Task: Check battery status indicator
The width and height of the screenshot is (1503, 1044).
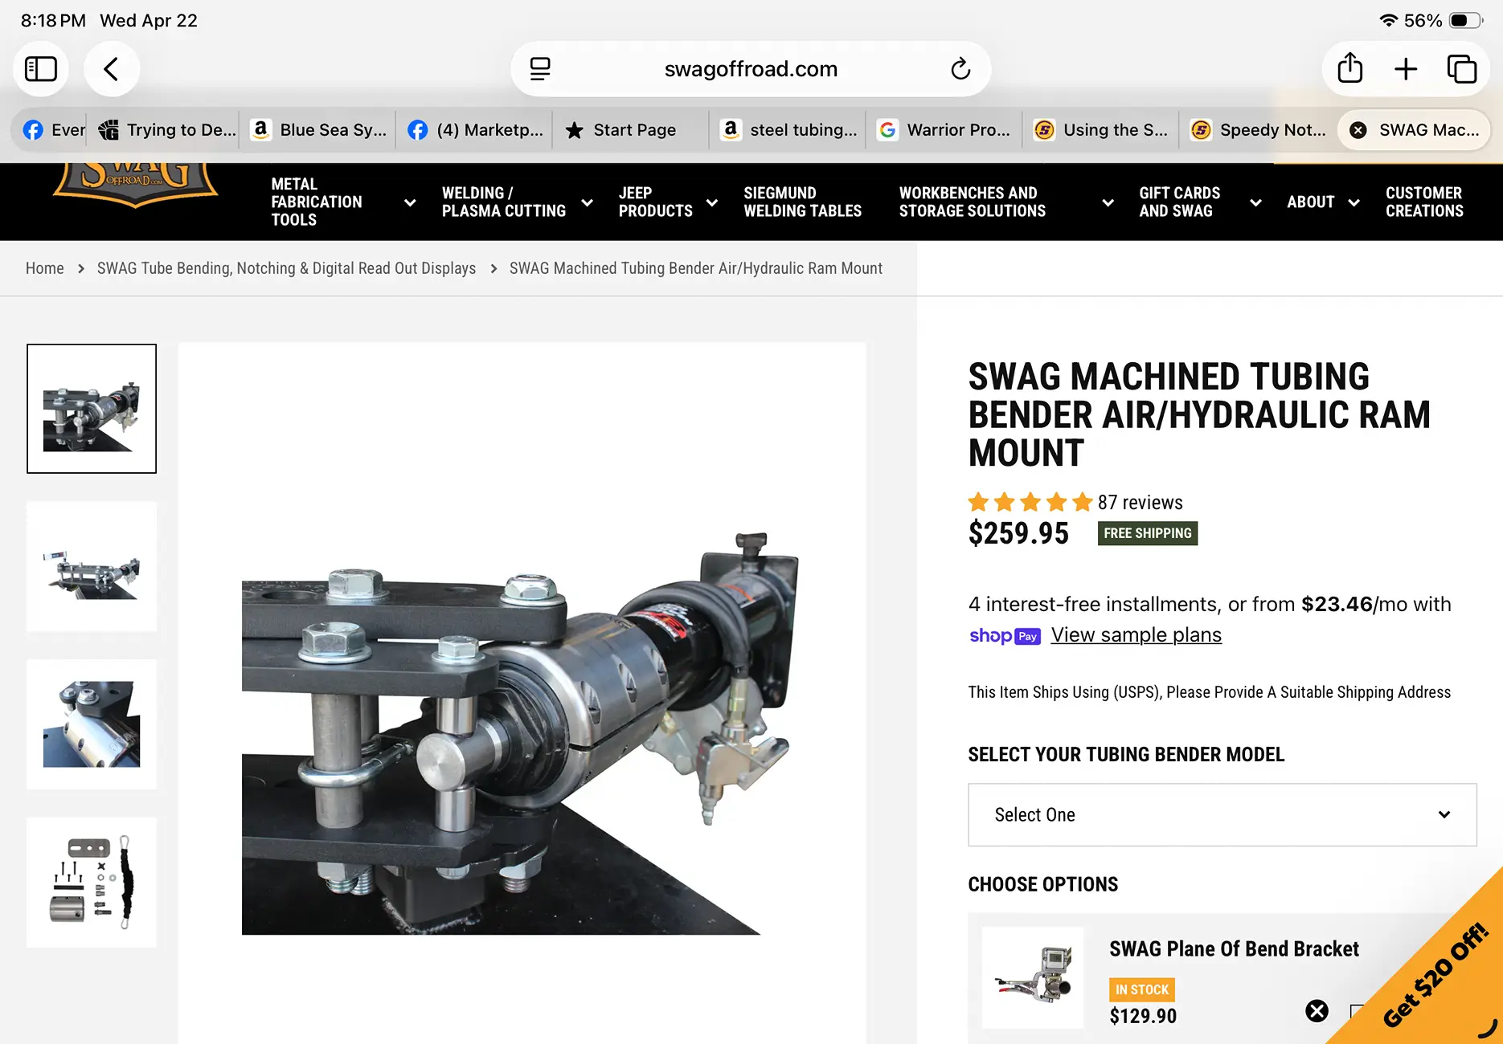Action: (x=1466, y=21)
